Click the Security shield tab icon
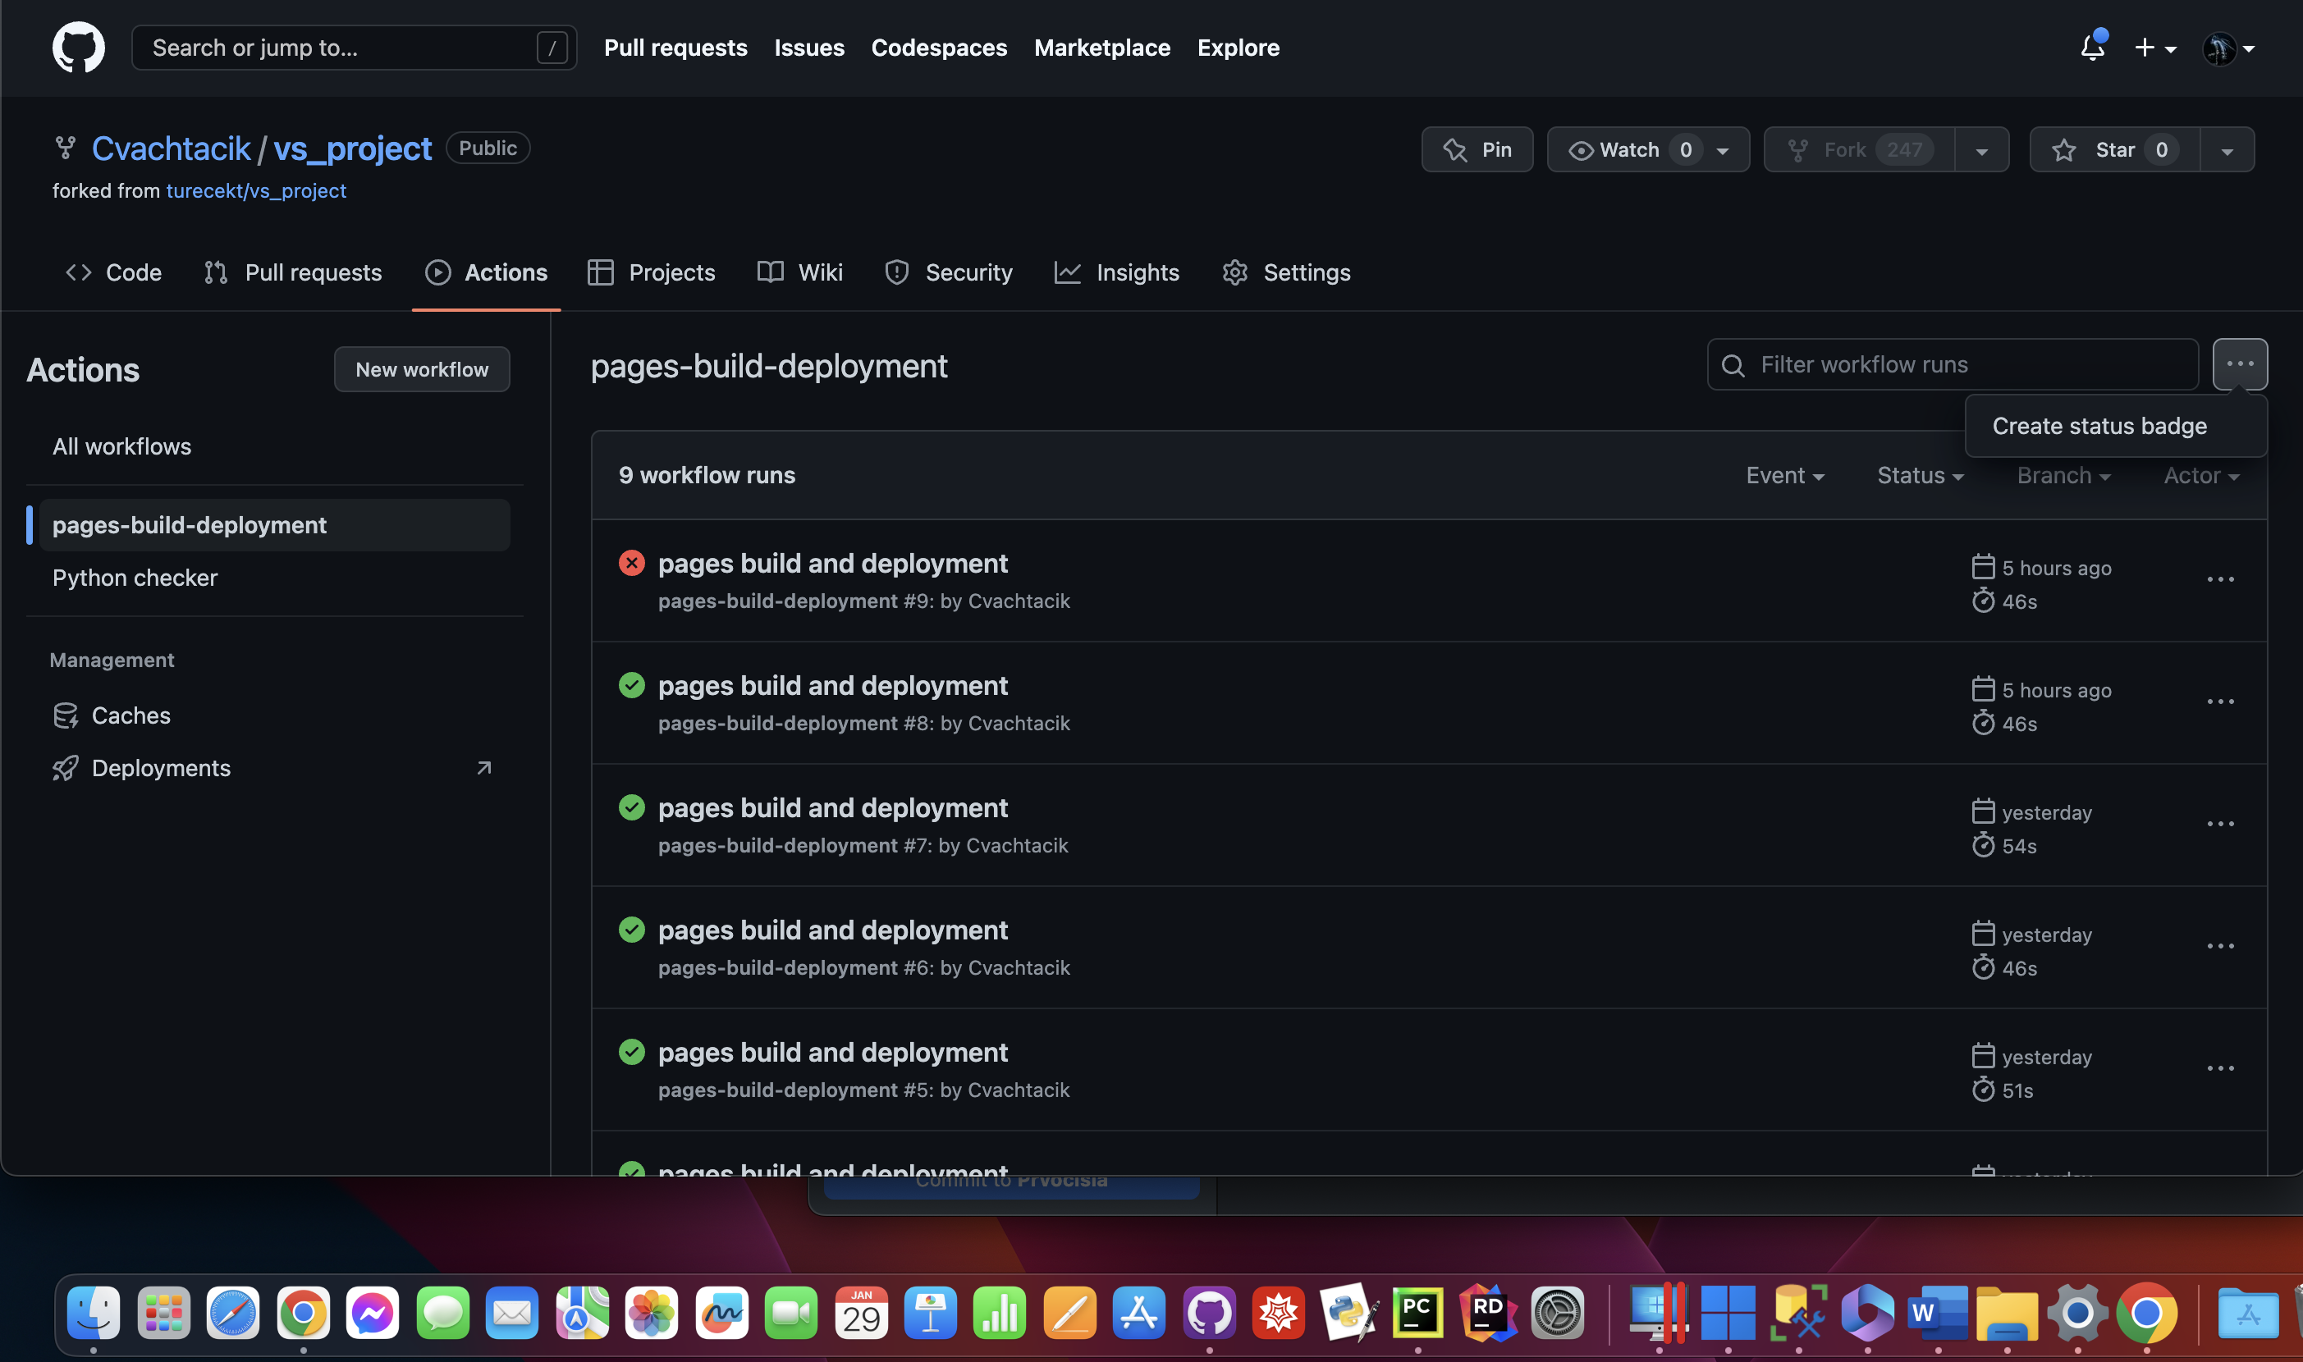Image resolution: width=2303 pixels, height=1362 pixels. pos(896,272)
